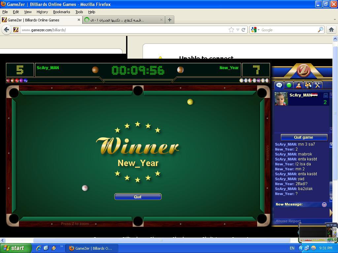Open the Bookmarks menu
The height and width of the screenshot is (253, 338).
click(61, 12)
